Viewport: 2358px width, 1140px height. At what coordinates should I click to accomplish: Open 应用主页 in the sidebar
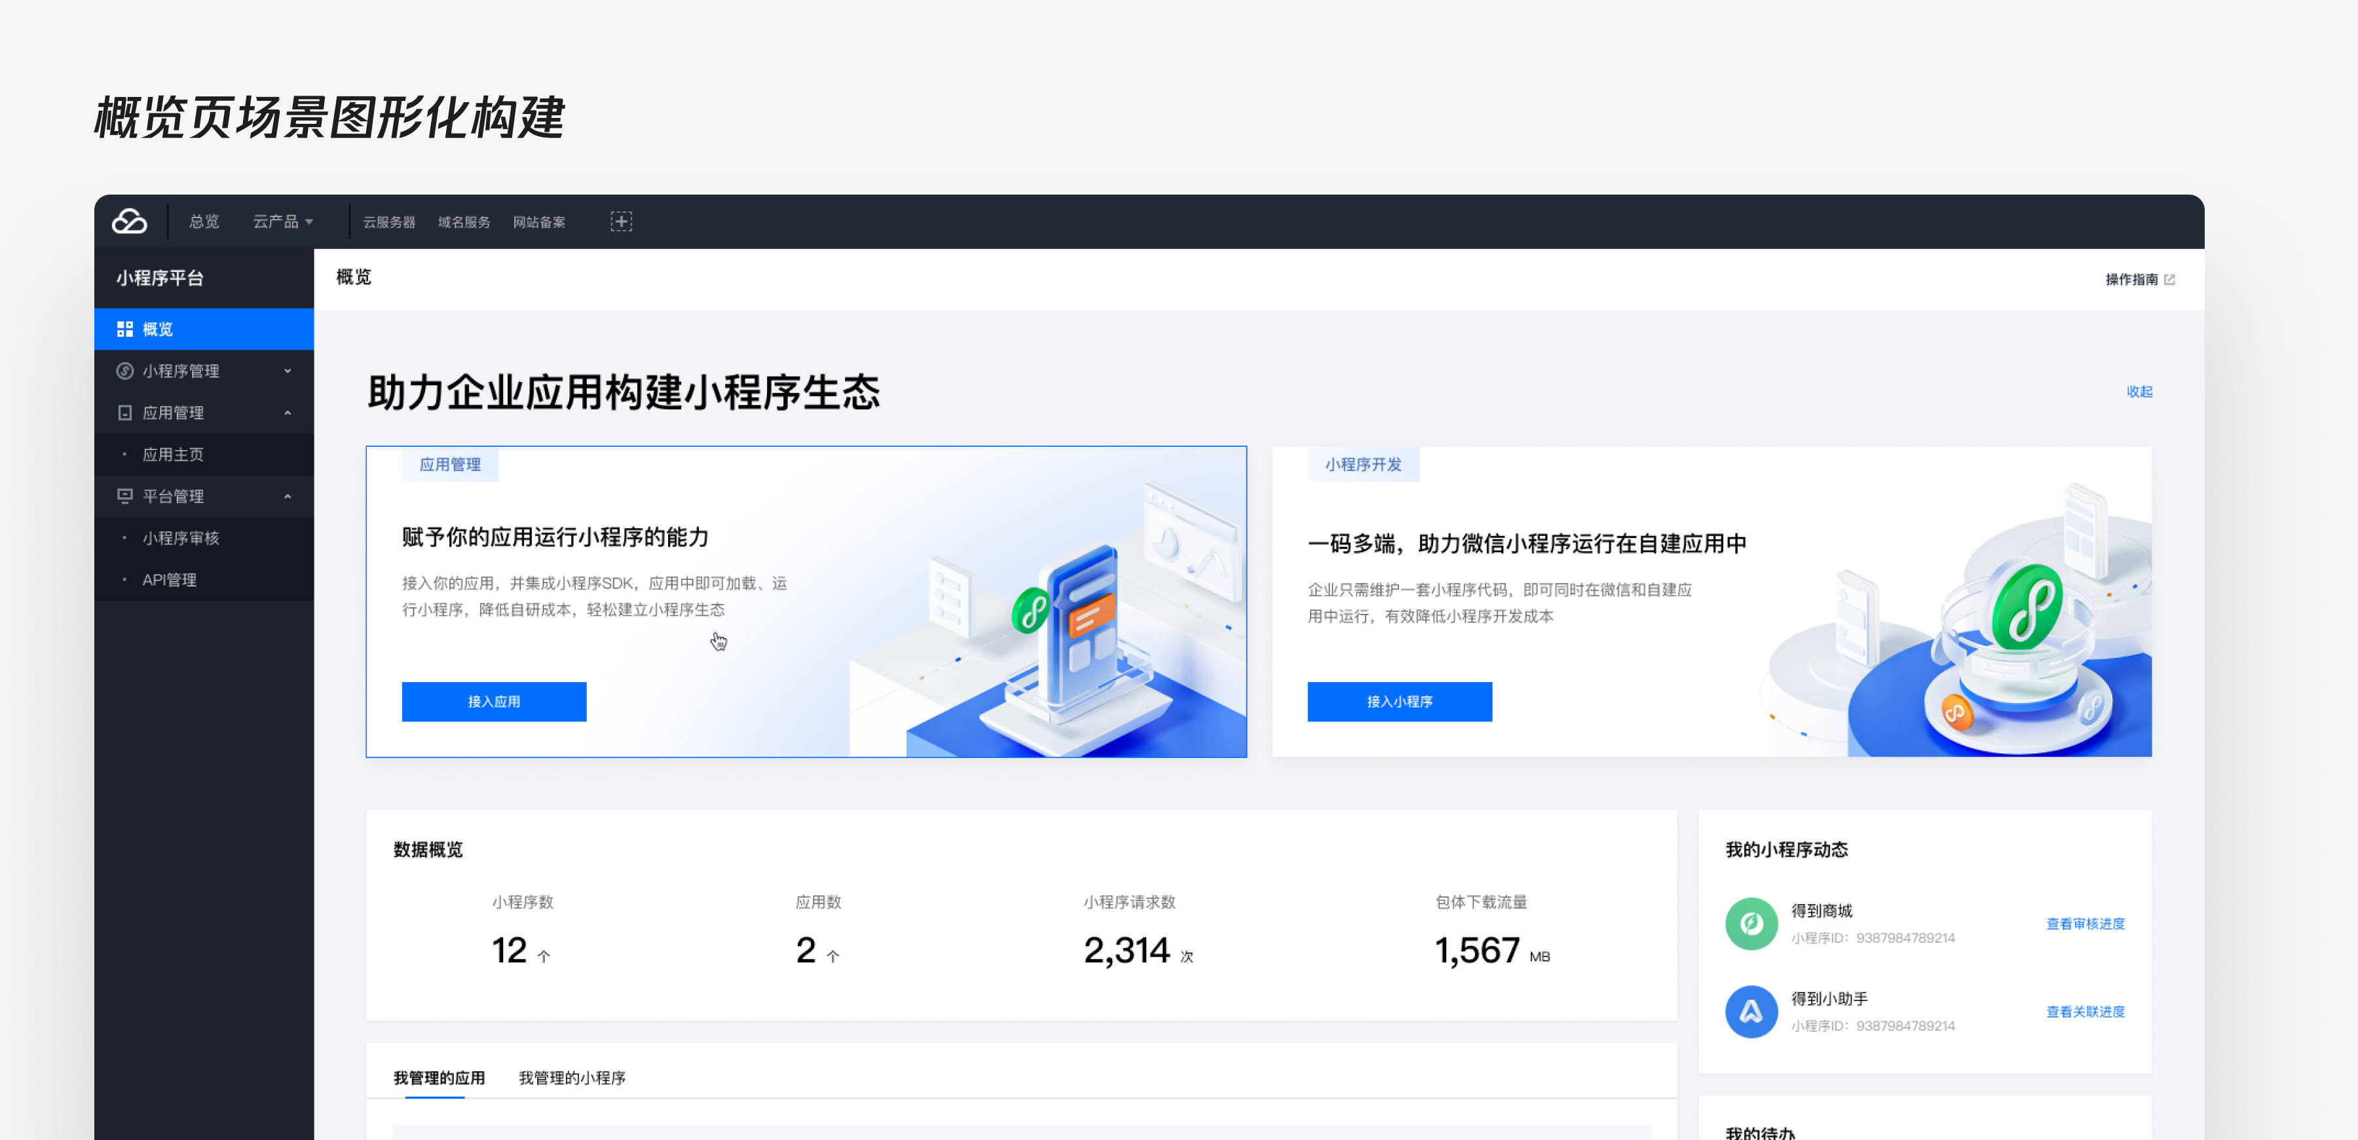coord(203,454)
